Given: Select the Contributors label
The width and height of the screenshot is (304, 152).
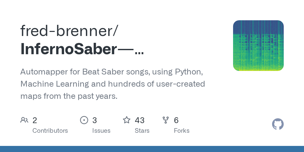Looking at the screenshot, I should [50, 131].
